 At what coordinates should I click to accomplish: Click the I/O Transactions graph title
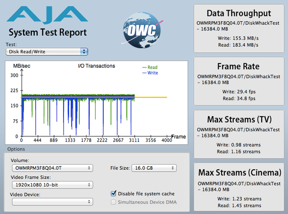(96, 66)
